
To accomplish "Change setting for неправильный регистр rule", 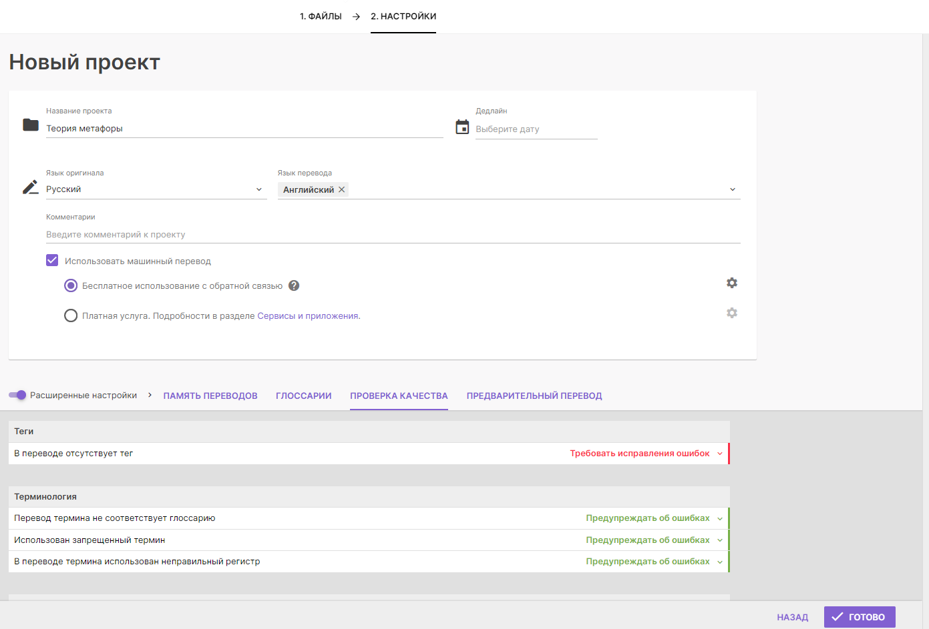I will [655, 562].
